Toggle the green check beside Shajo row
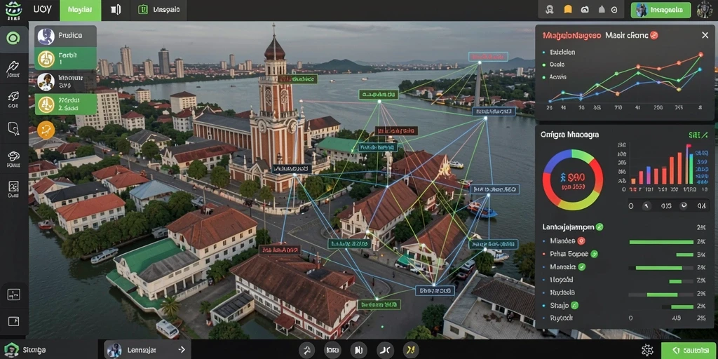This screenshot has width=718, height=359. coord(575,306)
